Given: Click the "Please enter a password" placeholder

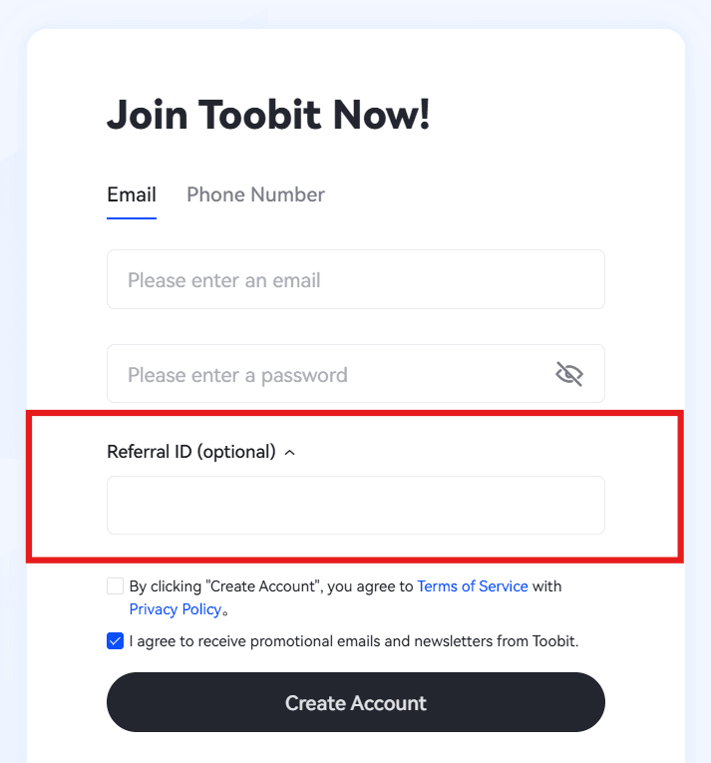Looking at the screenshot, I should coord(237,375).
